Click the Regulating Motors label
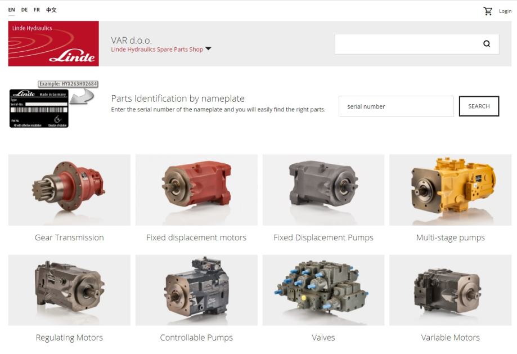 [69, 338]
